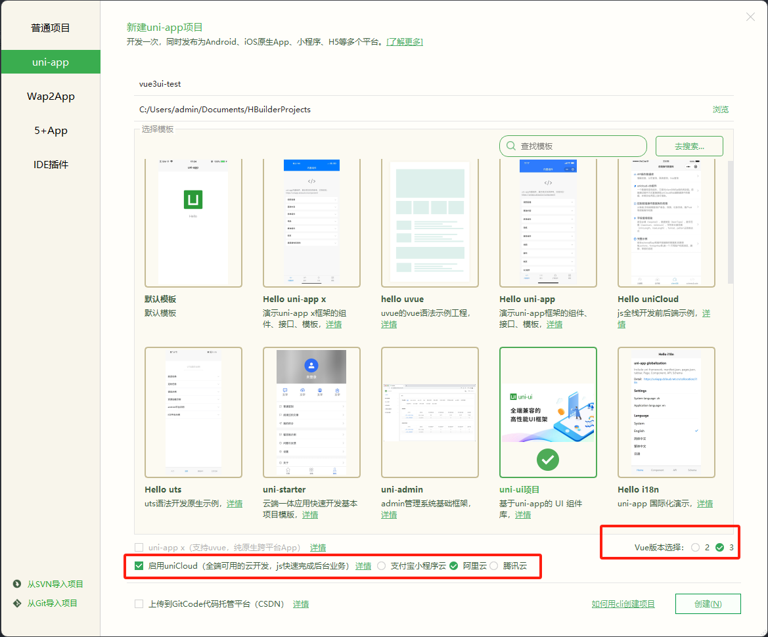Click the 创建(N) button
The width and height of the screenshot is (768, 637).
tap(708, 604)
